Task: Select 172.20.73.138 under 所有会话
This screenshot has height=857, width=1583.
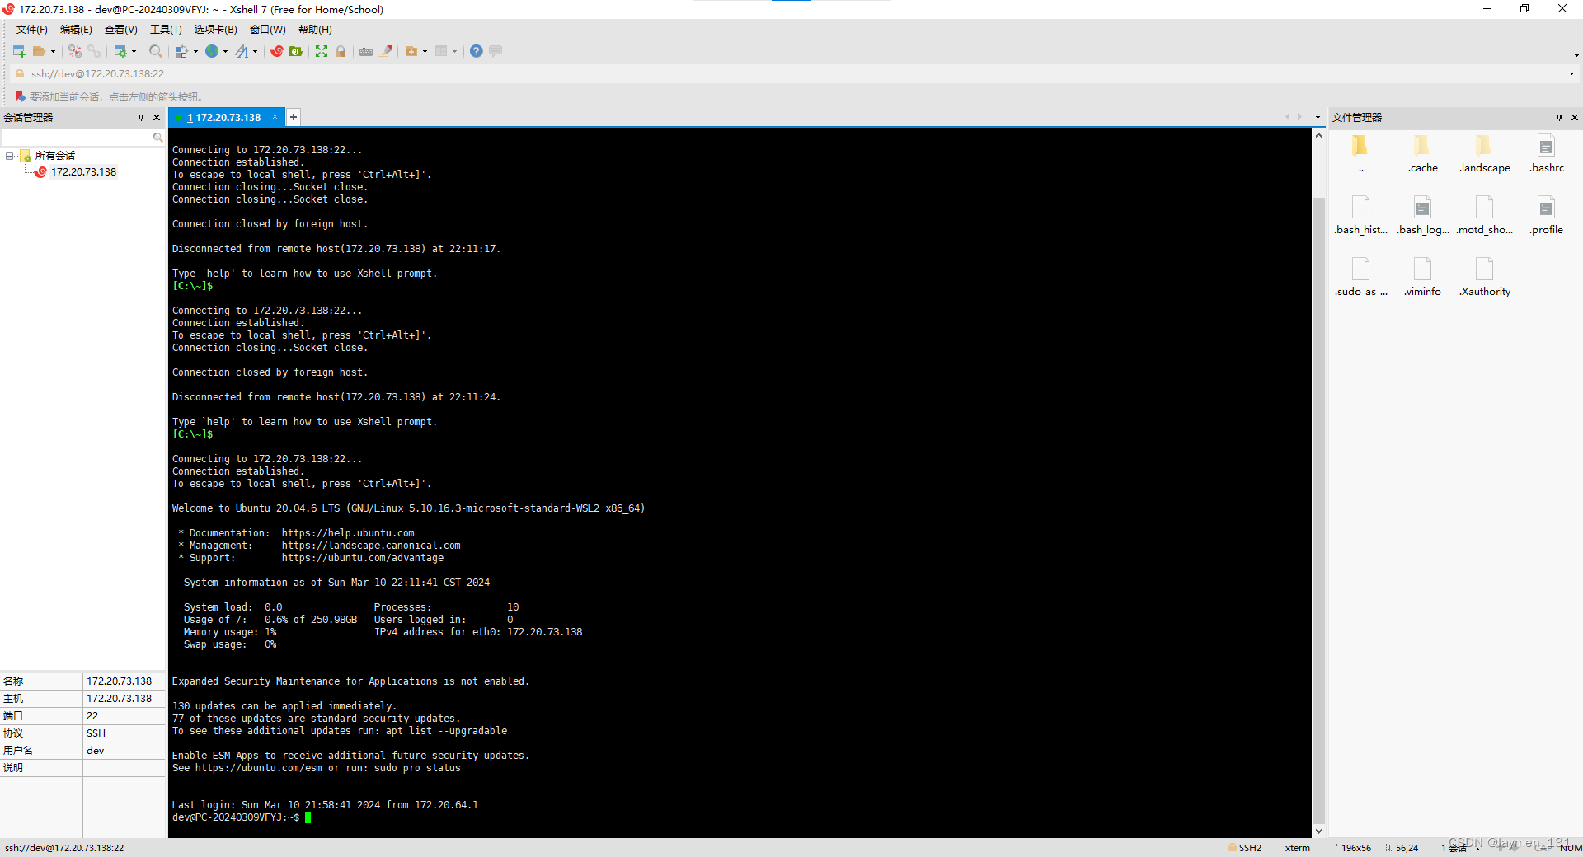Action: [x=84, y=171]
